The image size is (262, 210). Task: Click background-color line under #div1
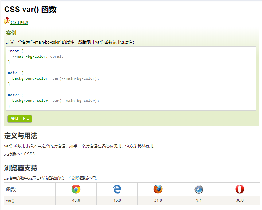[x=56, y=78]
